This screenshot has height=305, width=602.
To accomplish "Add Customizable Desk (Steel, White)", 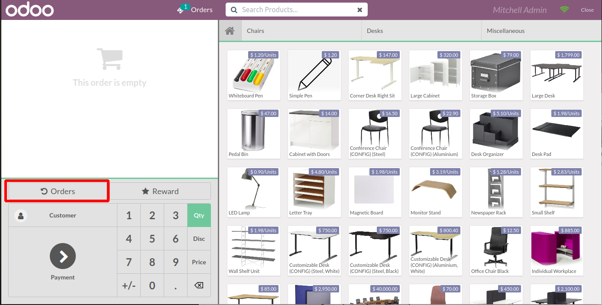I will tap(314, 251).
